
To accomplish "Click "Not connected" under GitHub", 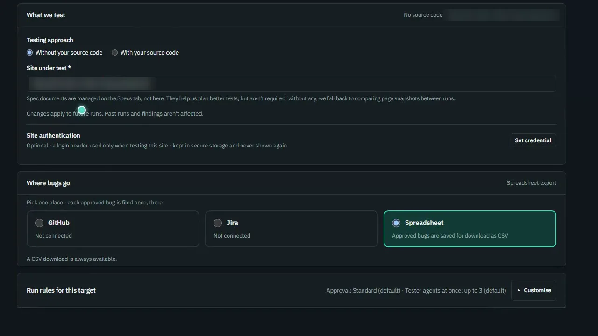I will point(53,236).
